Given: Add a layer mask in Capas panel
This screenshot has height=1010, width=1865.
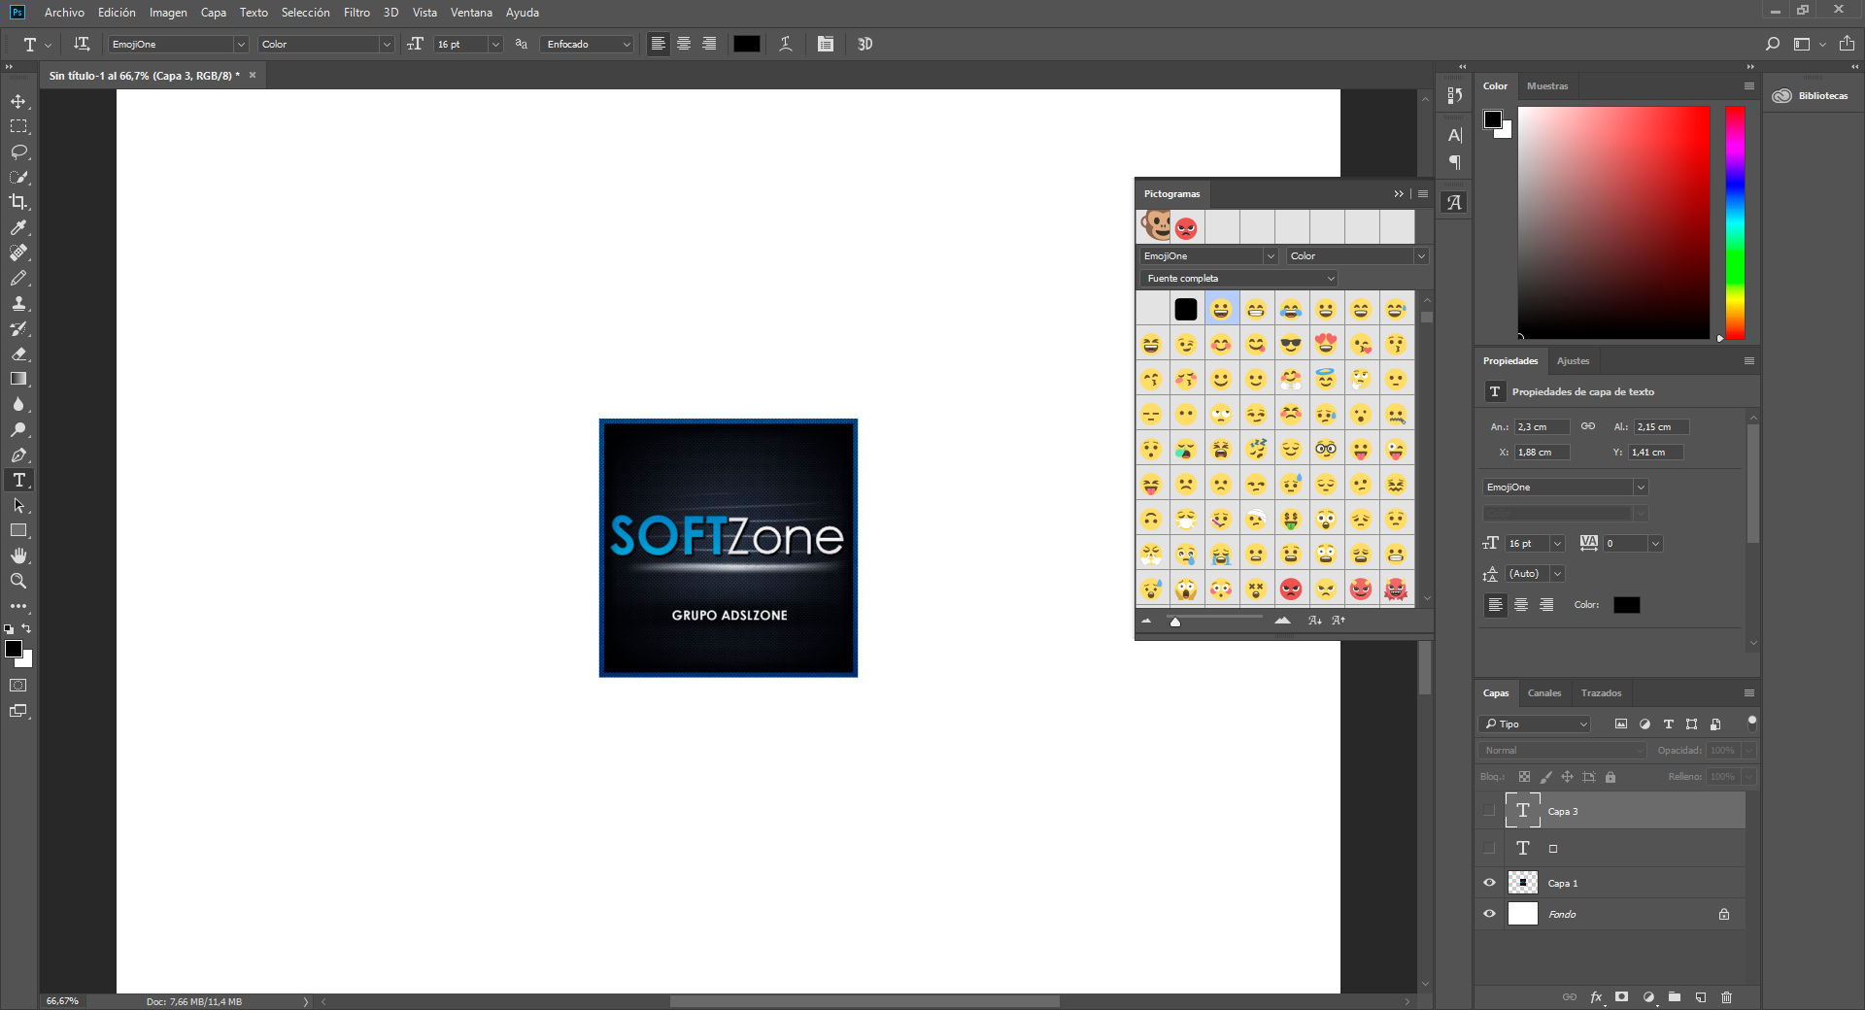Looking at the screenshot, I should pyautogui.click(x=1621, y=997).
